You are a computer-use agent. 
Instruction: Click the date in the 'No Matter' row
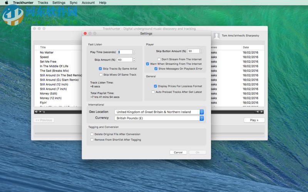(x=251, y=53)
